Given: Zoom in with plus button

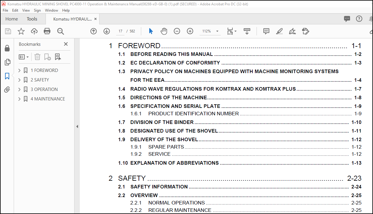Looking at the screenshot, I should click(x=190, y=31).
